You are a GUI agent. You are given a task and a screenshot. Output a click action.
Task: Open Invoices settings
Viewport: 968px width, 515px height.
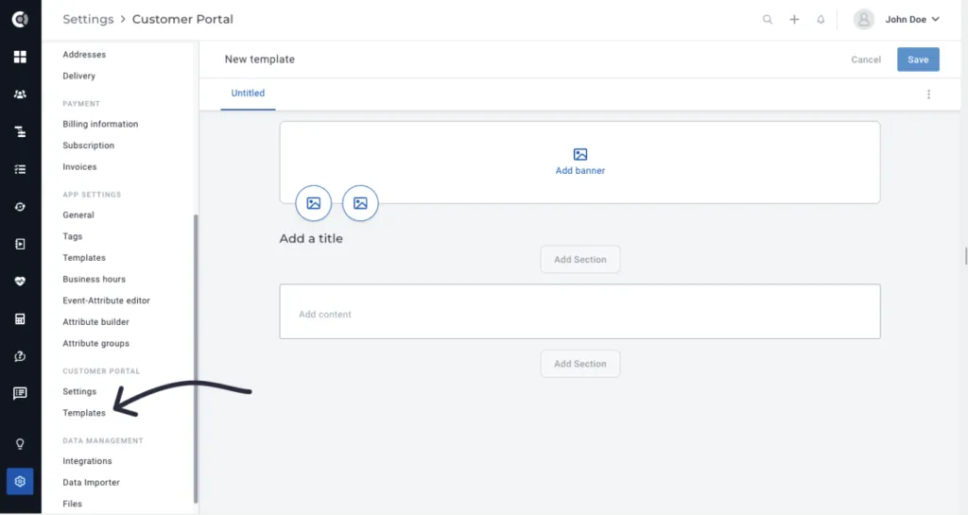point(79,167)
